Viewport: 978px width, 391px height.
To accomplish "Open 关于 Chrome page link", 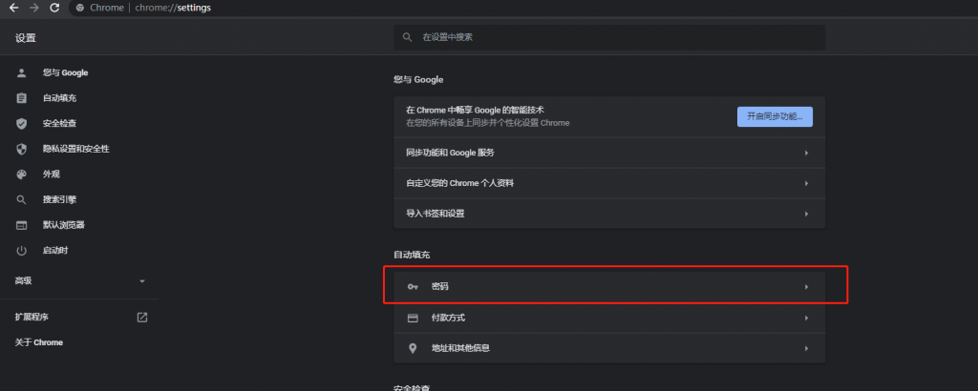I will (x=39, y=342).
